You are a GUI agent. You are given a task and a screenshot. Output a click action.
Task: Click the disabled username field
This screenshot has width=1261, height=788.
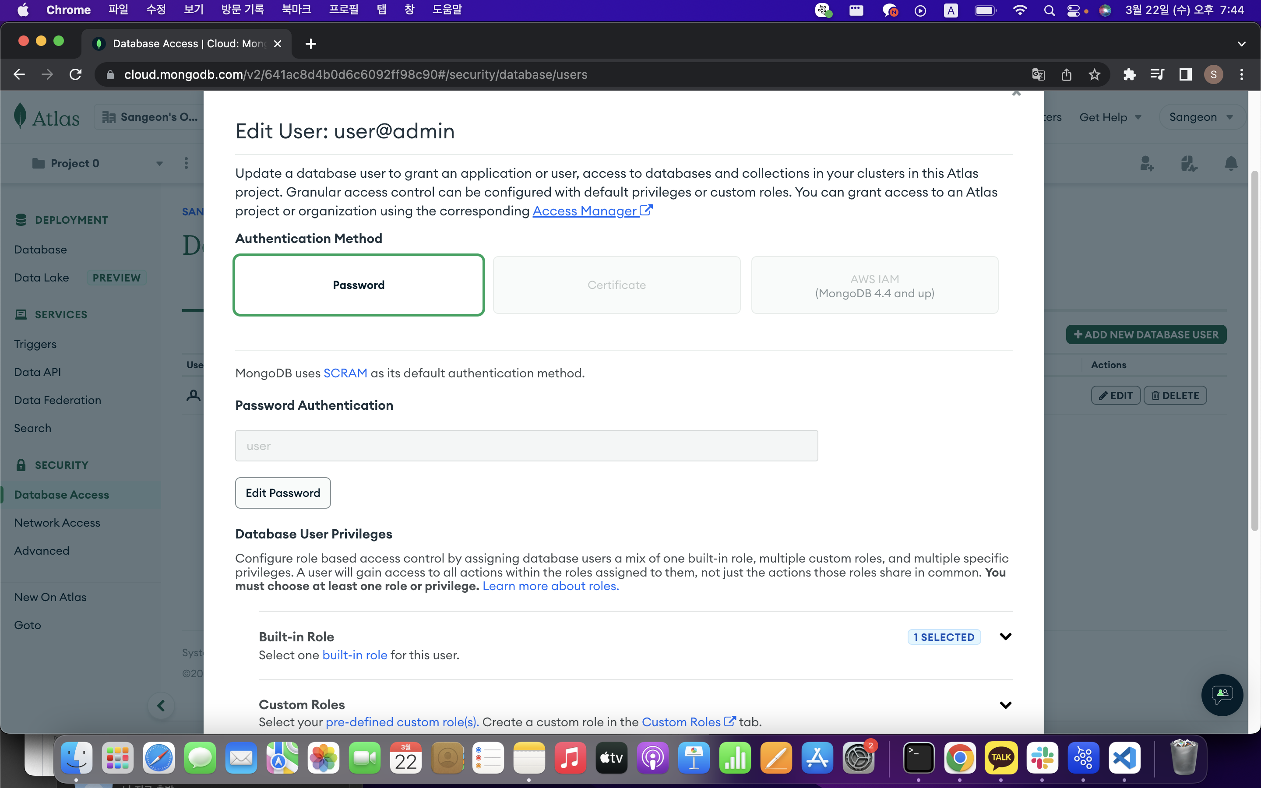526,446
